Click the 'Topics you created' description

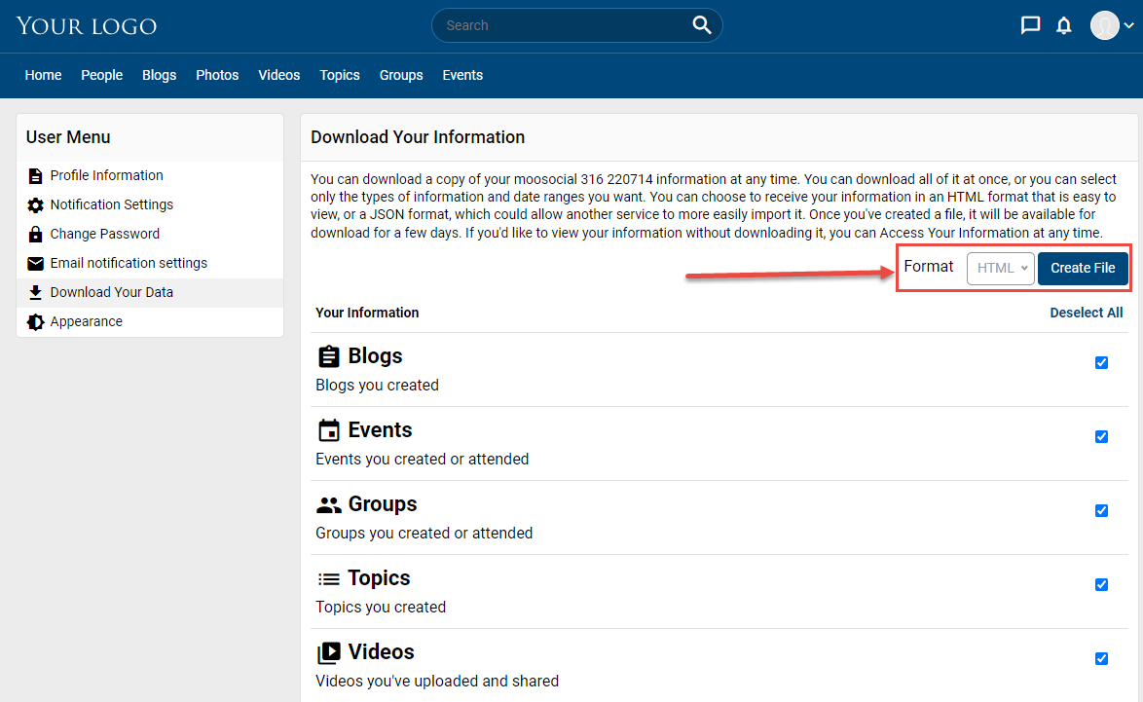381,608
